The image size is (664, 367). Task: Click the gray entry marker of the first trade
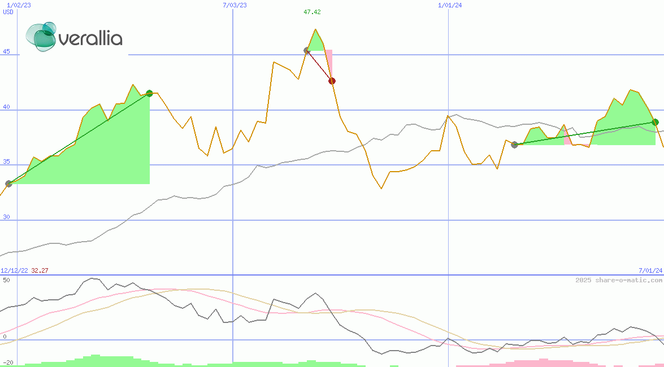tap(8, 183)
